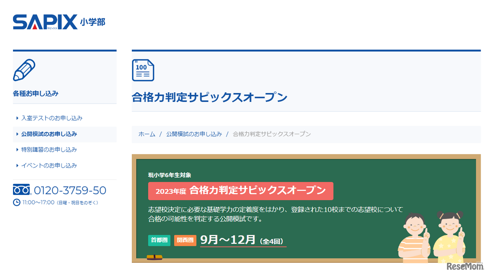489x275 pixels.
Task: Select the 首都圏 badge on the banner
Action: (x=159, y=241)
